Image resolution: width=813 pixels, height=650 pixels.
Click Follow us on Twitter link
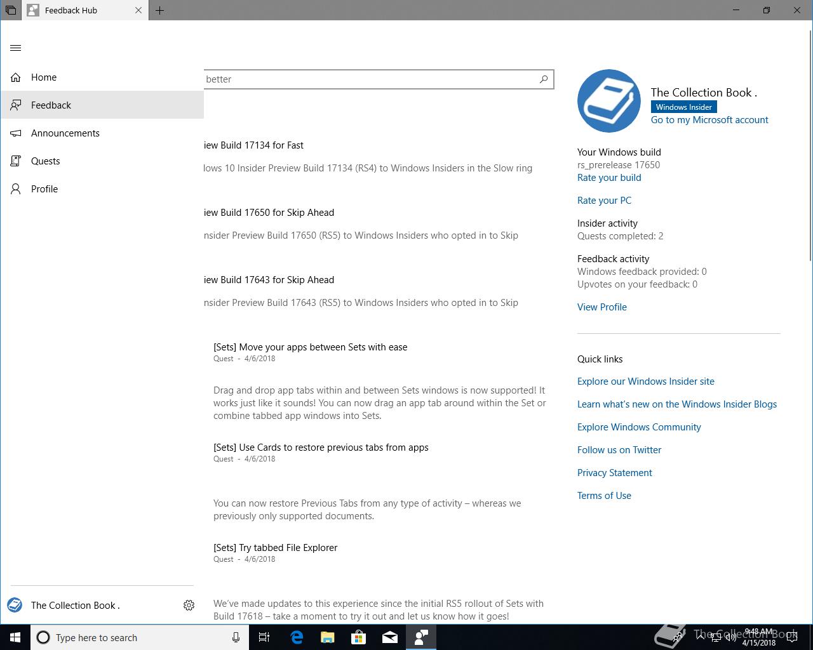pyautogui.click(x=619, y=450)
